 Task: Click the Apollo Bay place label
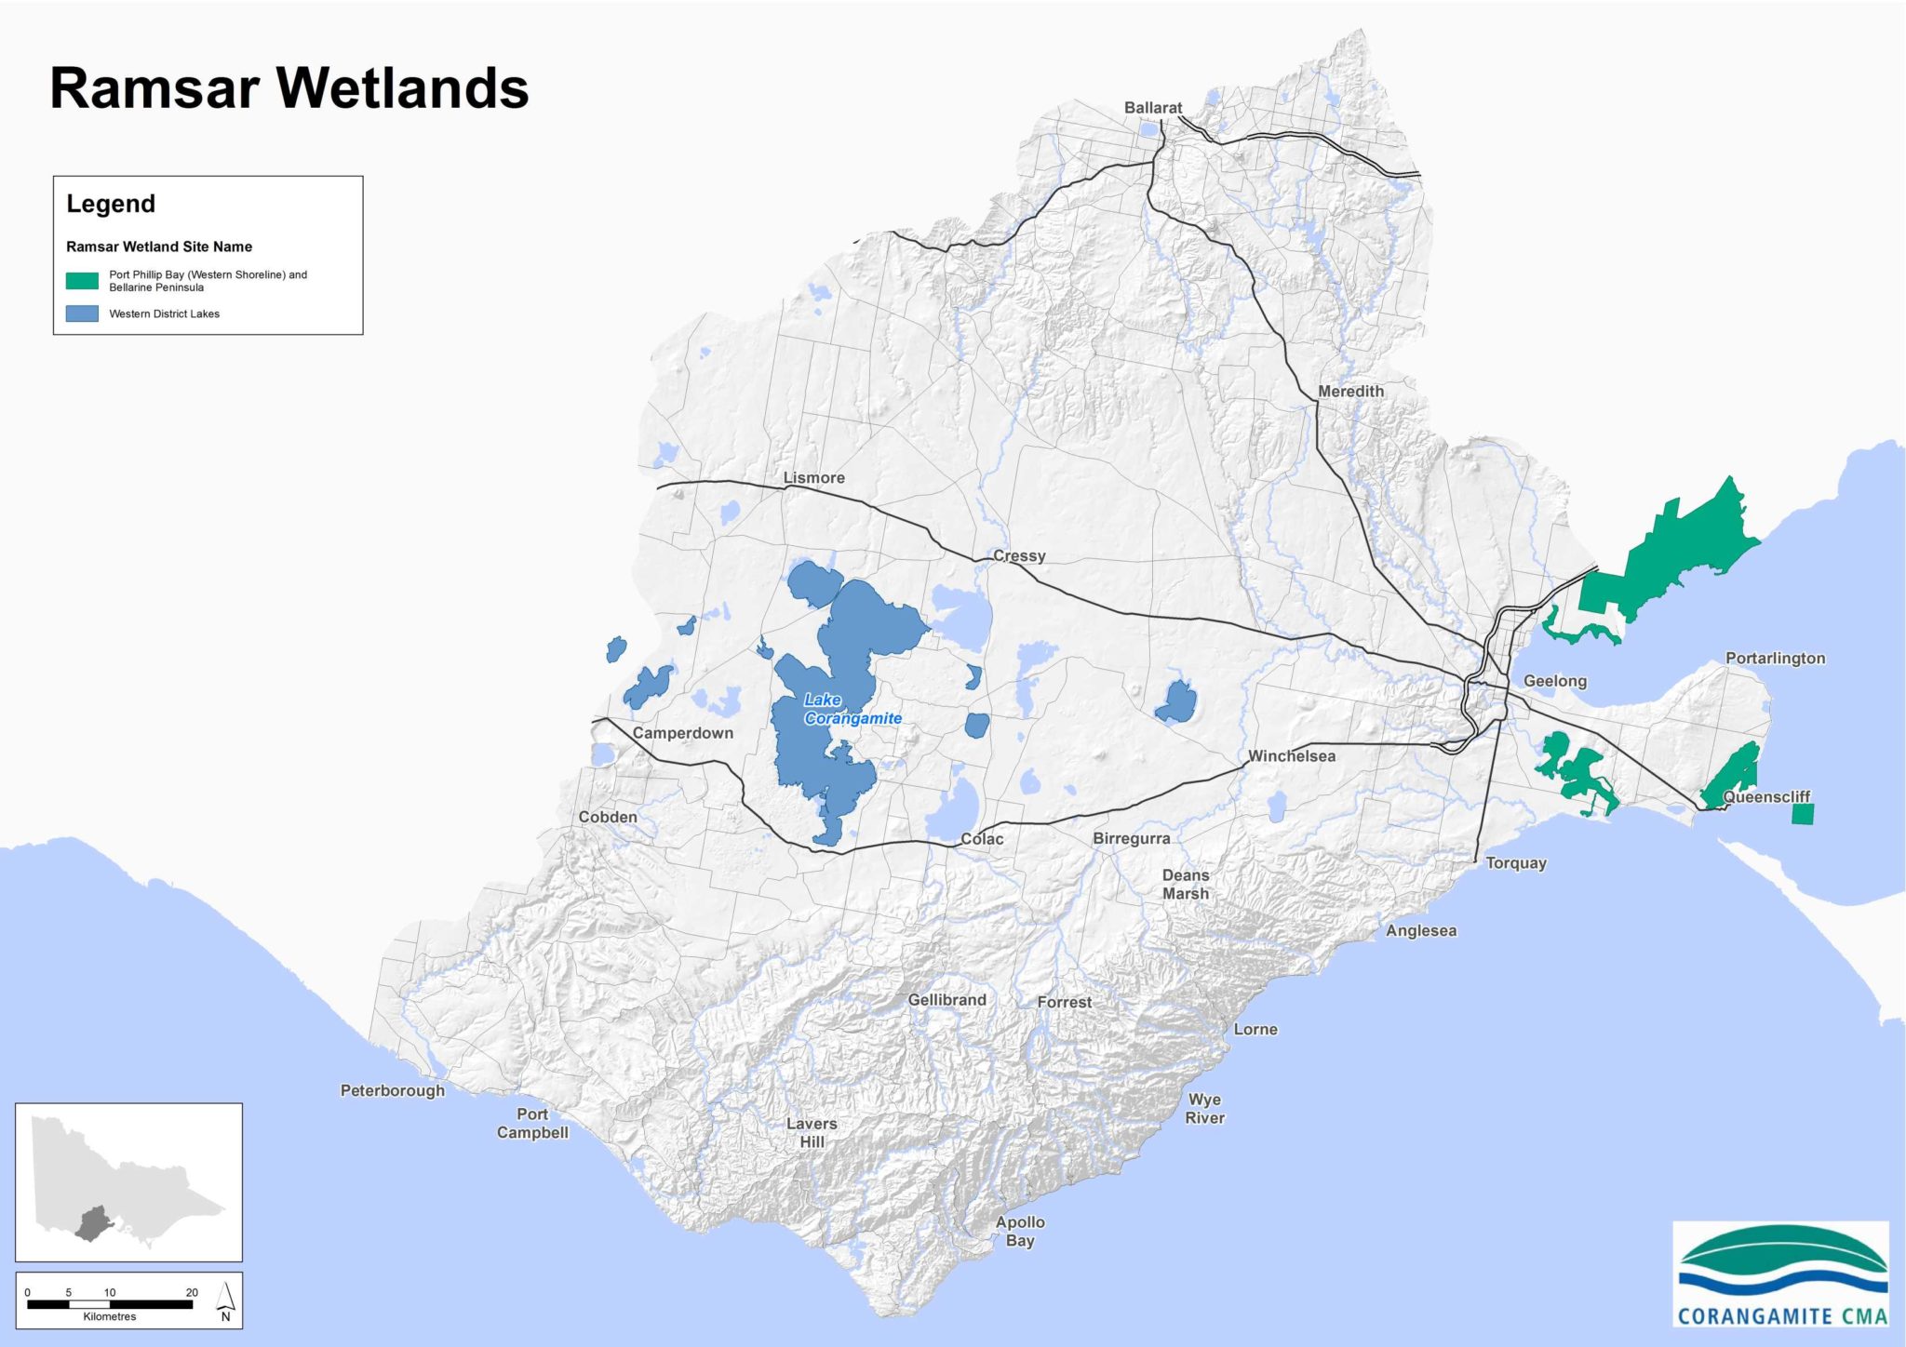coord(1021,1229)
